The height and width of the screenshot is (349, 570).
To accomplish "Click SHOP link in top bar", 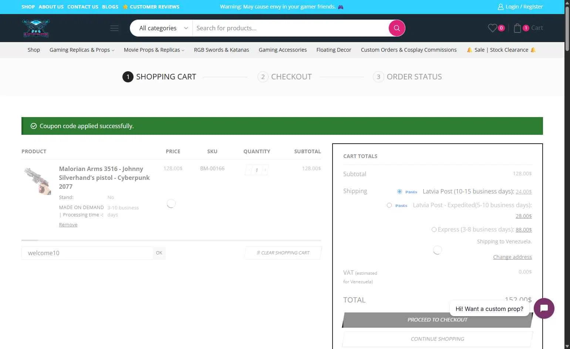I will [x=28, y=7].
